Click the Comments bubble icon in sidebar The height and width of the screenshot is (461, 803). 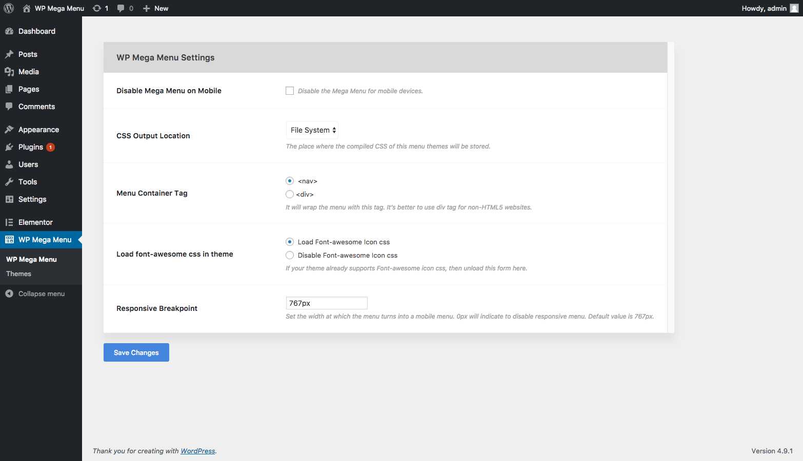click(x=9, y=107)
